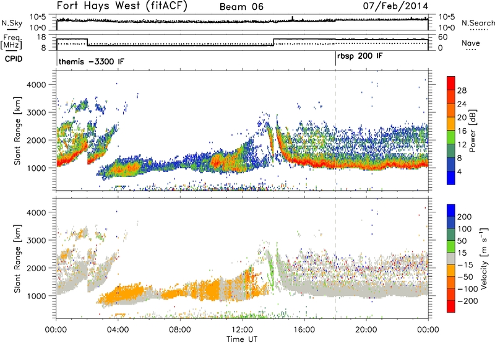Select the themis -3300 IF annotation
The width and height of the screenshot is (495, 343).
click(x=91, y=61)
